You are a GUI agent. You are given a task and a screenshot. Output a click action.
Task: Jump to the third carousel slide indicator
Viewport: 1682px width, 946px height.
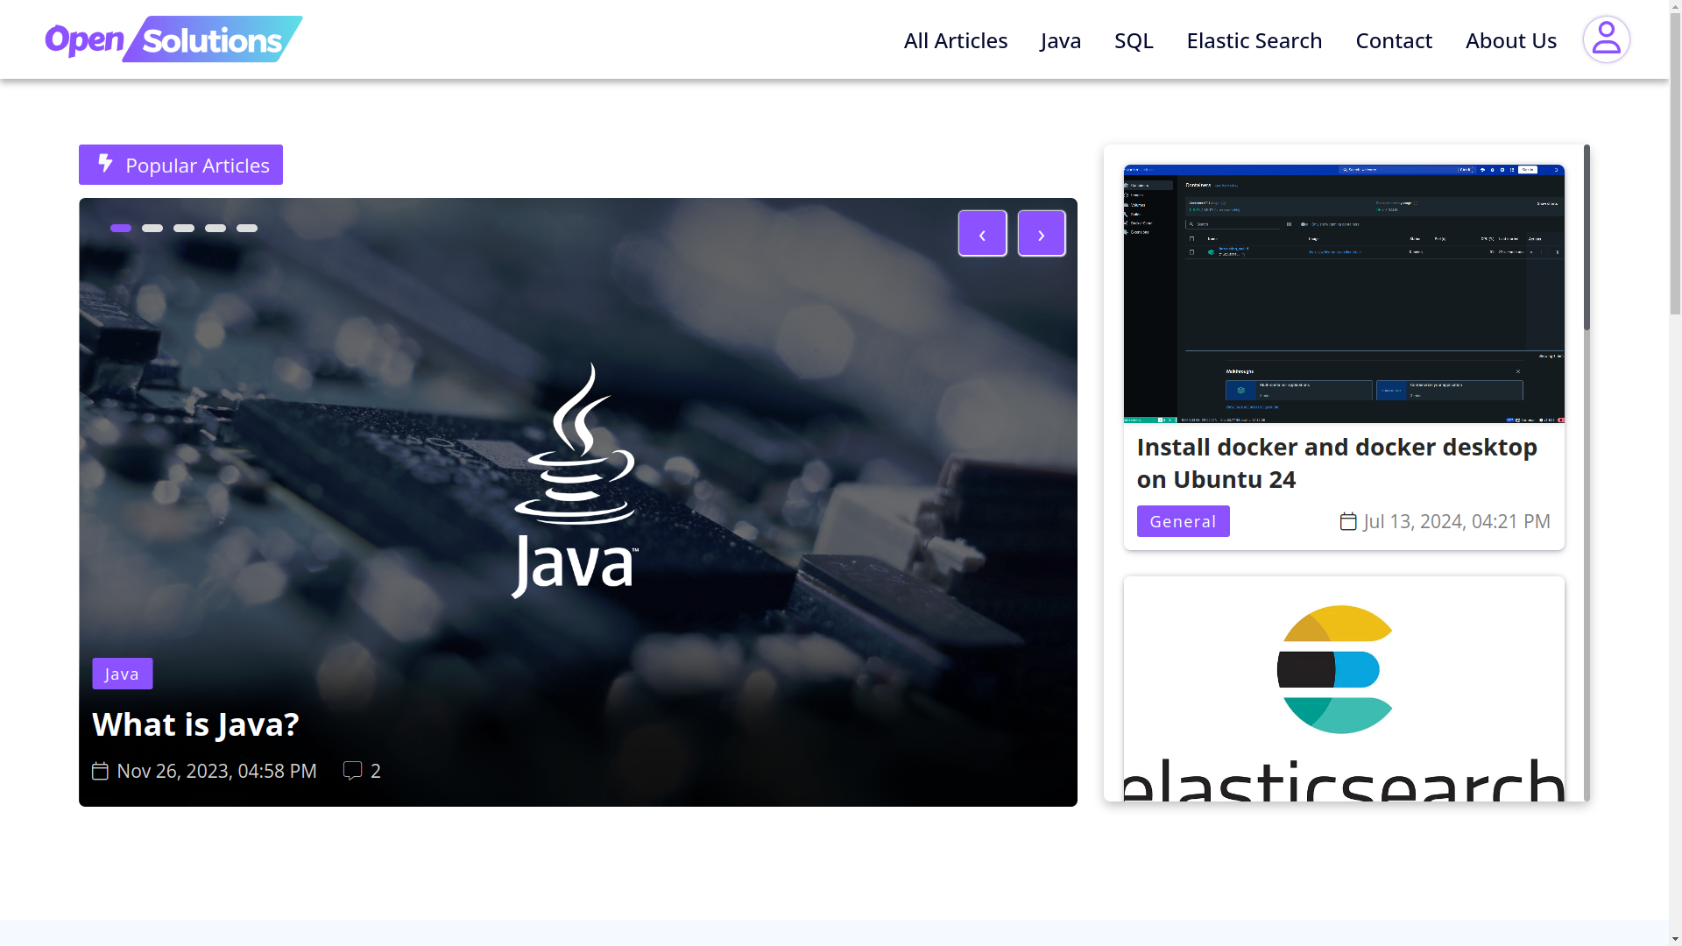[x=184, y=229]
